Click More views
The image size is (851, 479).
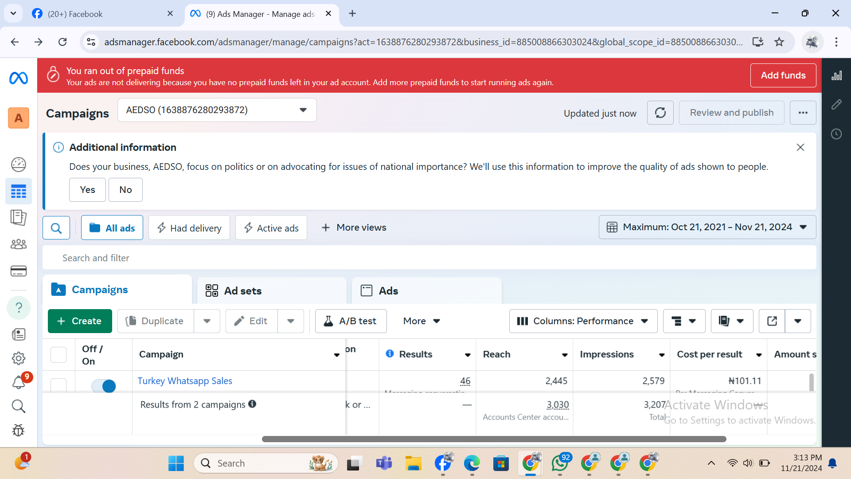click(x=354, y=228)
